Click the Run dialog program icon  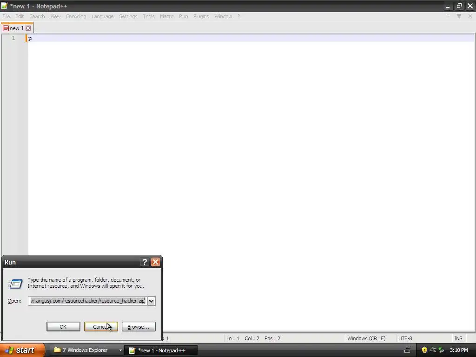coord(15,284)
